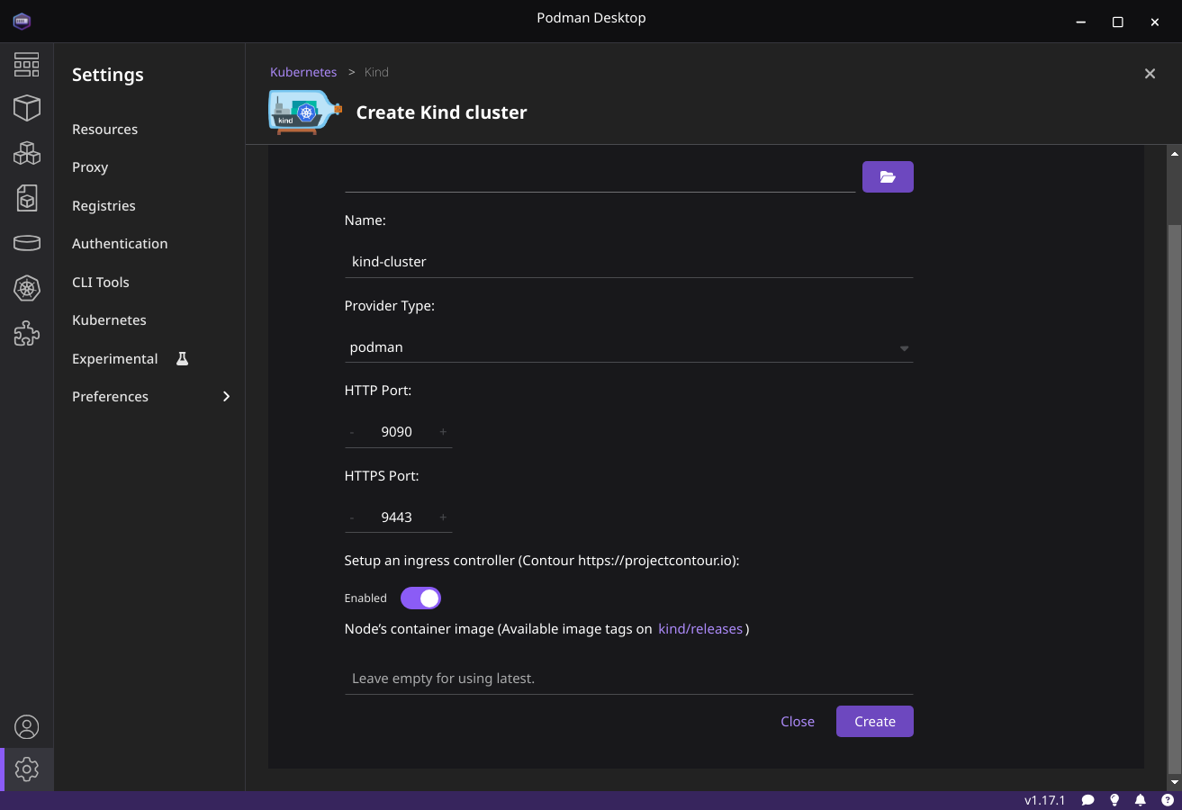This screenshot has height=810, width=1182.
Task: Open Resources settings
Action: (x=104, y=129)
